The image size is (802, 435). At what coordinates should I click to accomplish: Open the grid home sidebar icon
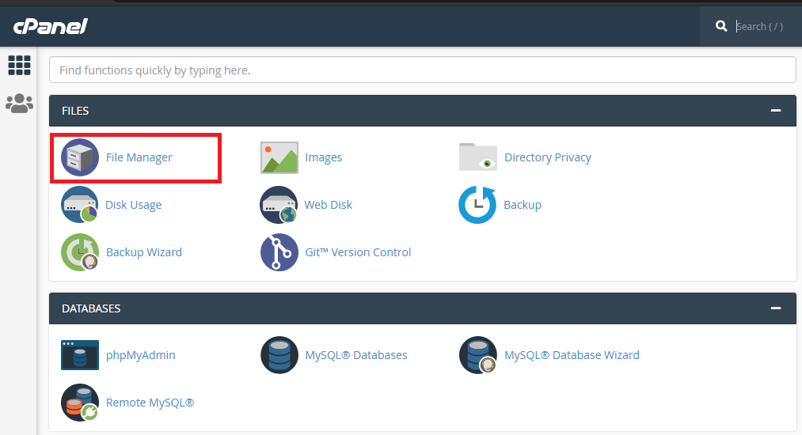pos(19,65)
